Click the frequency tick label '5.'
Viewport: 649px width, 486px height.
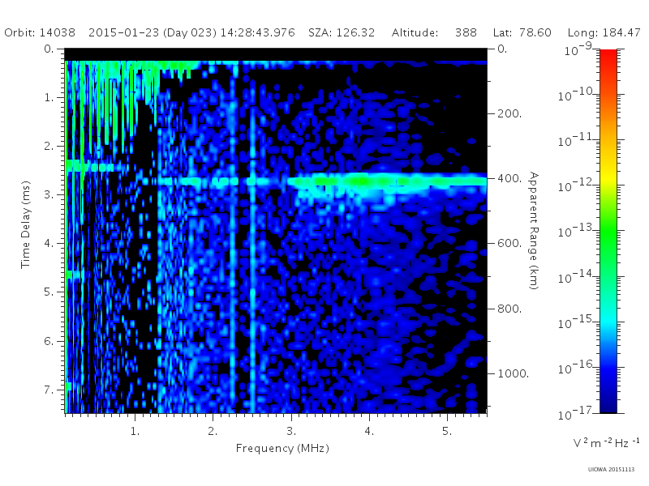(447, 432)
